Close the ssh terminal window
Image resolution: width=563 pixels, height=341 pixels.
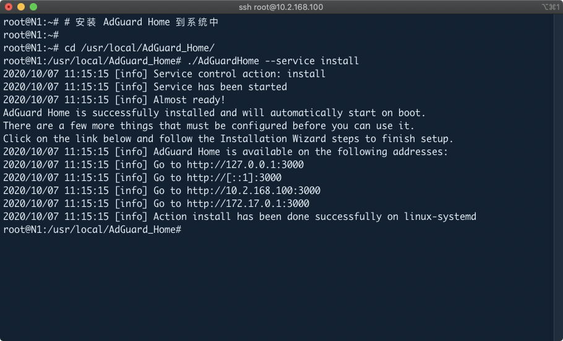click(x=9, y=7)
